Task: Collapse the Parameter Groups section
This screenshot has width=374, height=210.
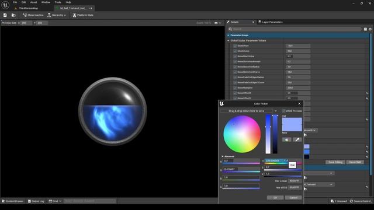Action: pos(228,35)
